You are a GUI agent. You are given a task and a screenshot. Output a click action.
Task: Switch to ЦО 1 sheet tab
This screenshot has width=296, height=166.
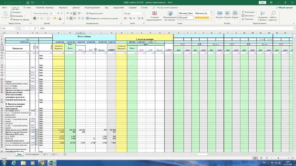(x=45, y=154)
